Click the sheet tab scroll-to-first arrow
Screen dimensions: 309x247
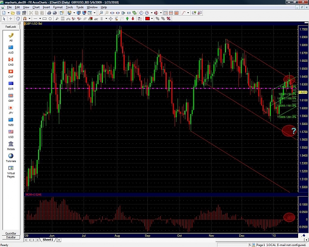click(x=26, y=240)
